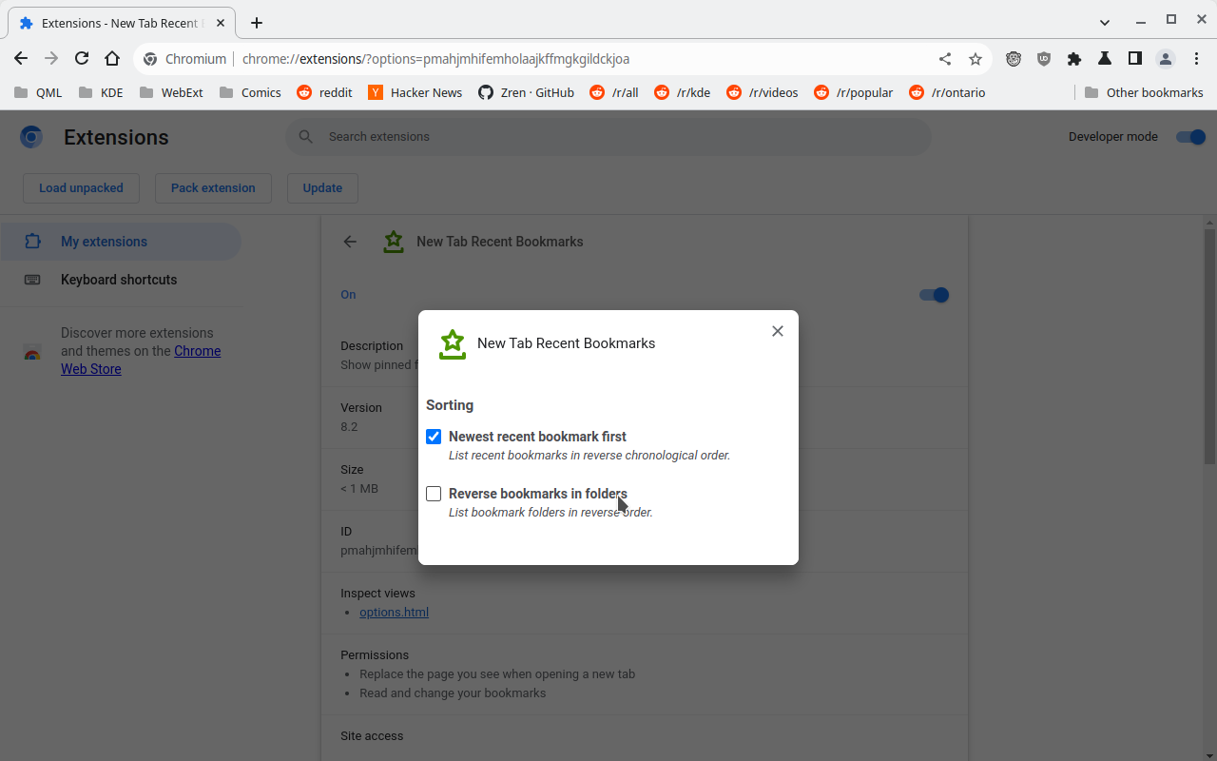Open the profile avatar icon
This screenshot has height=761, width=1217.
pyautogui.click(x=1165, y=58)
